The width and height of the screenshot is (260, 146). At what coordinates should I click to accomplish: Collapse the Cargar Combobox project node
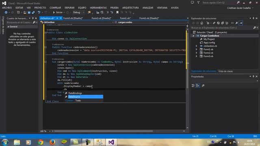(x=193, y=36)
